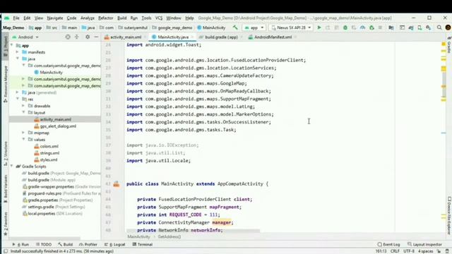Switch to the activity_main.xml editor tab
Screen dimensions: 452x254
126,37
